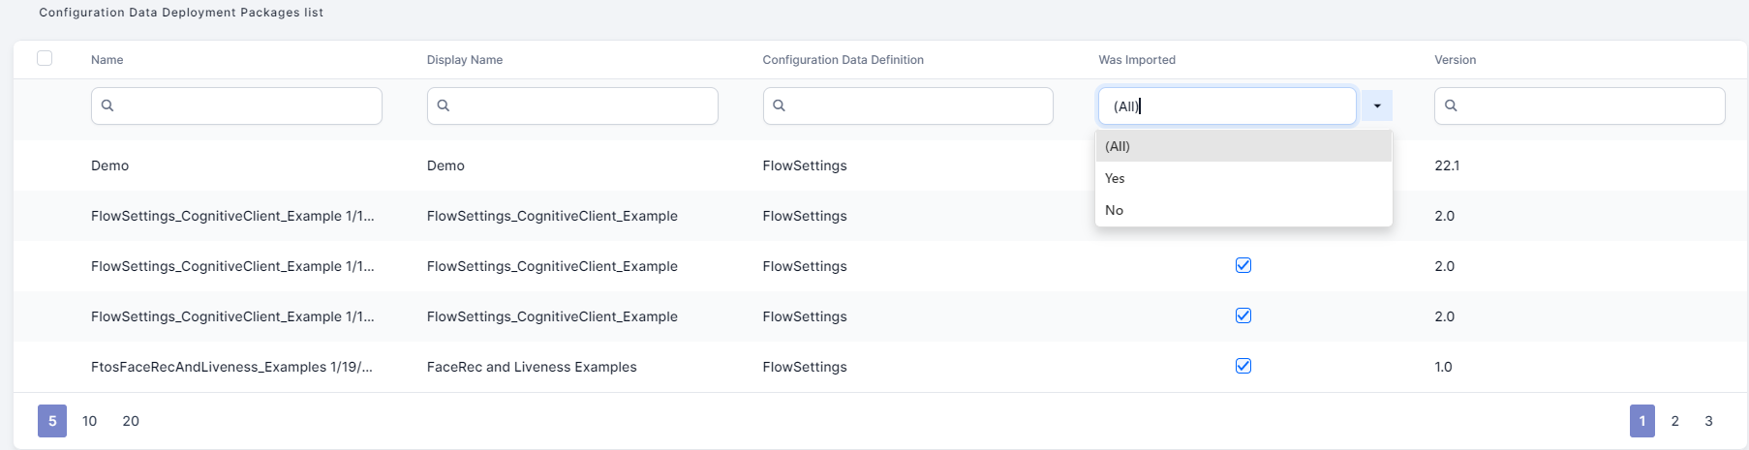Toggle Was Imported checkbox for FaceRec row
Viewport: 1749px width, 450px height.
(1243, 366)
